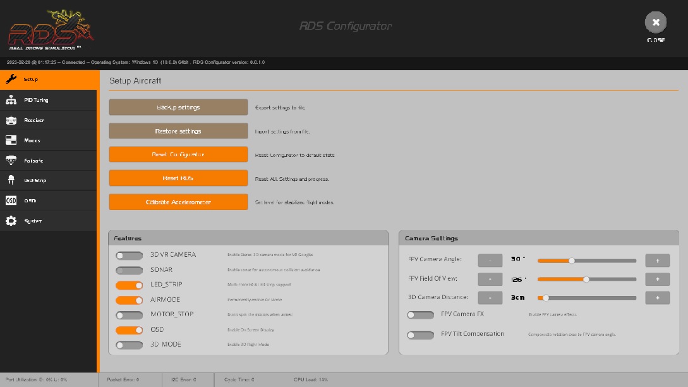Viewport: 688px width, 387px height.
Task: Switch to the Receiver tab
Action: [x=48, y=120]
